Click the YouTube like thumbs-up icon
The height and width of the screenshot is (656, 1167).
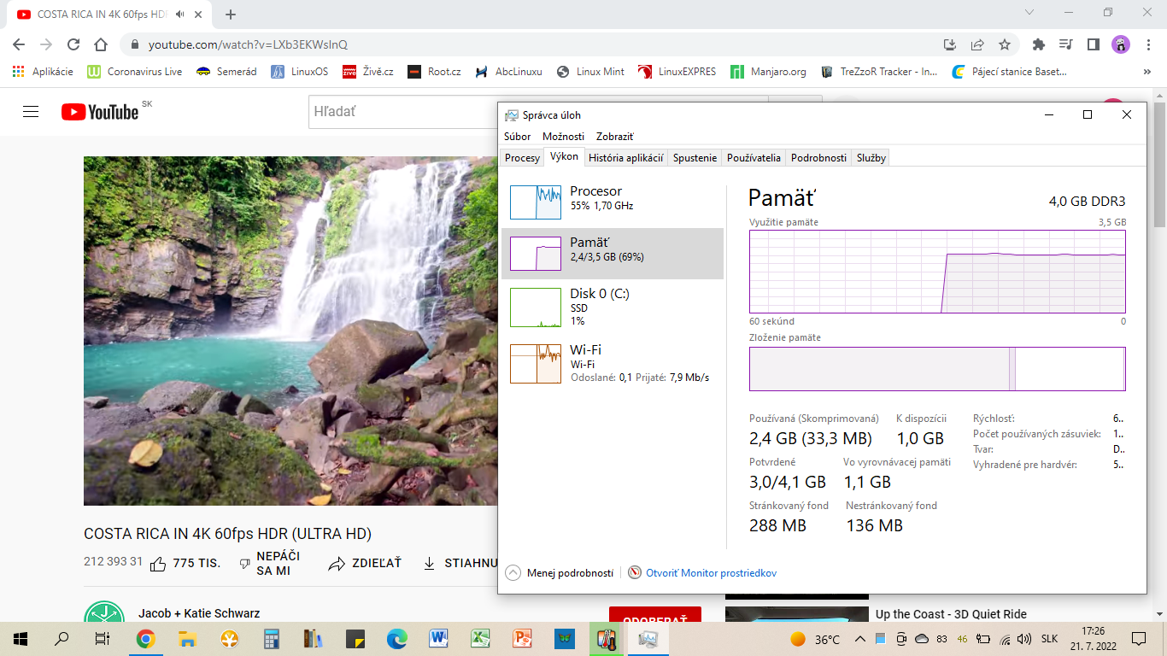tap(158, 564)
